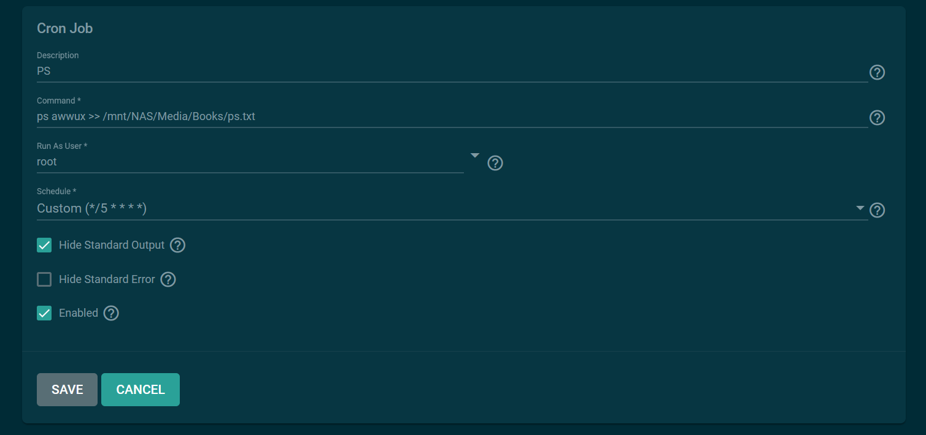Uncheck the Hide Standard Output checkbox

pyautogui.click(x=44, y=245)
